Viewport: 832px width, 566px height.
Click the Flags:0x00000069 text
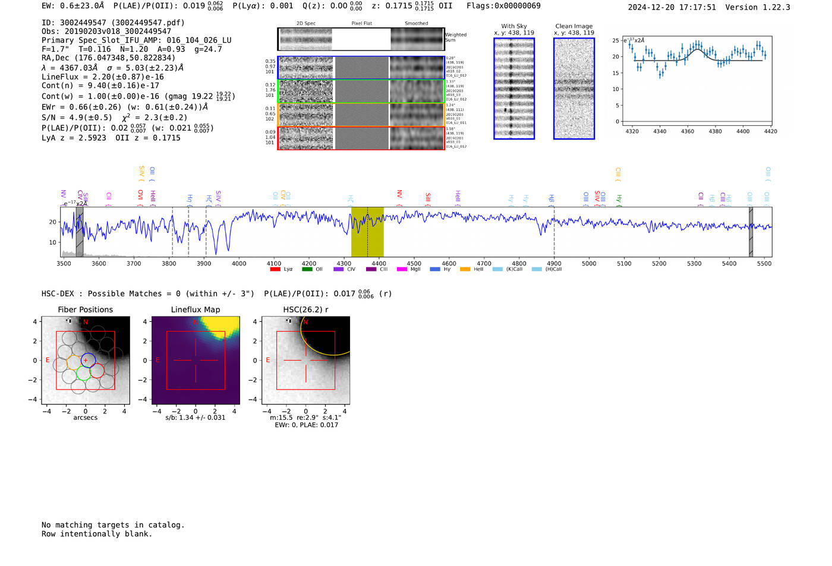click(503, 6)
